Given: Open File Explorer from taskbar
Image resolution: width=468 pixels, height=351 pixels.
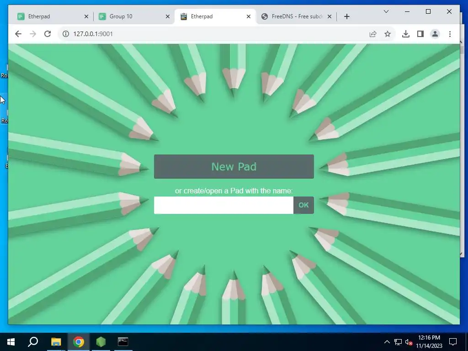Looking at the screenshot, I should point(56,342).
